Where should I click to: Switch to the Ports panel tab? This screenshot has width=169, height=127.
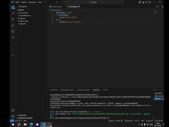pyautogui.click(x=105, y=90)
